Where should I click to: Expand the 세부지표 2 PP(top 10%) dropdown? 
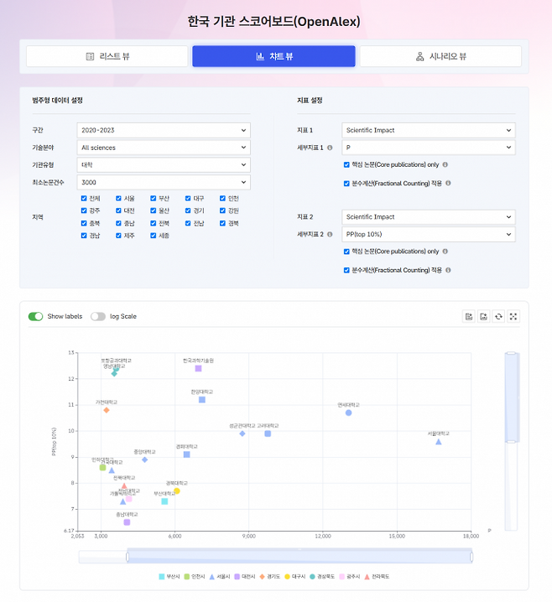point(429,234)
